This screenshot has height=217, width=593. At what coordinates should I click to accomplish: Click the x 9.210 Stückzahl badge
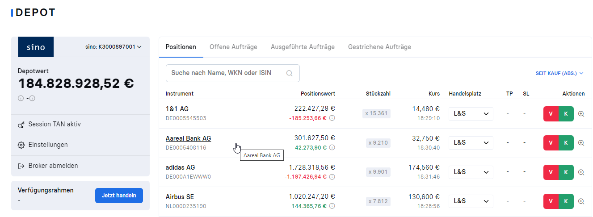click(378, 143)
